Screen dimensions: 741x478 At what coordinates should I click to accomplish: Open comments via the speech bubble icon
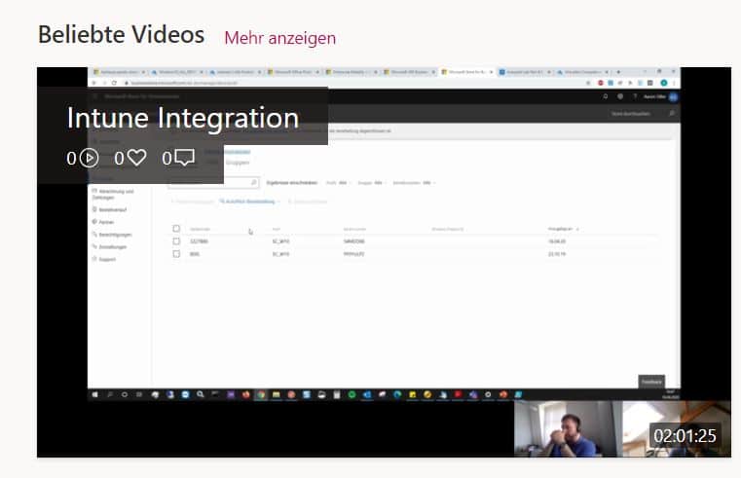[184, 159]
